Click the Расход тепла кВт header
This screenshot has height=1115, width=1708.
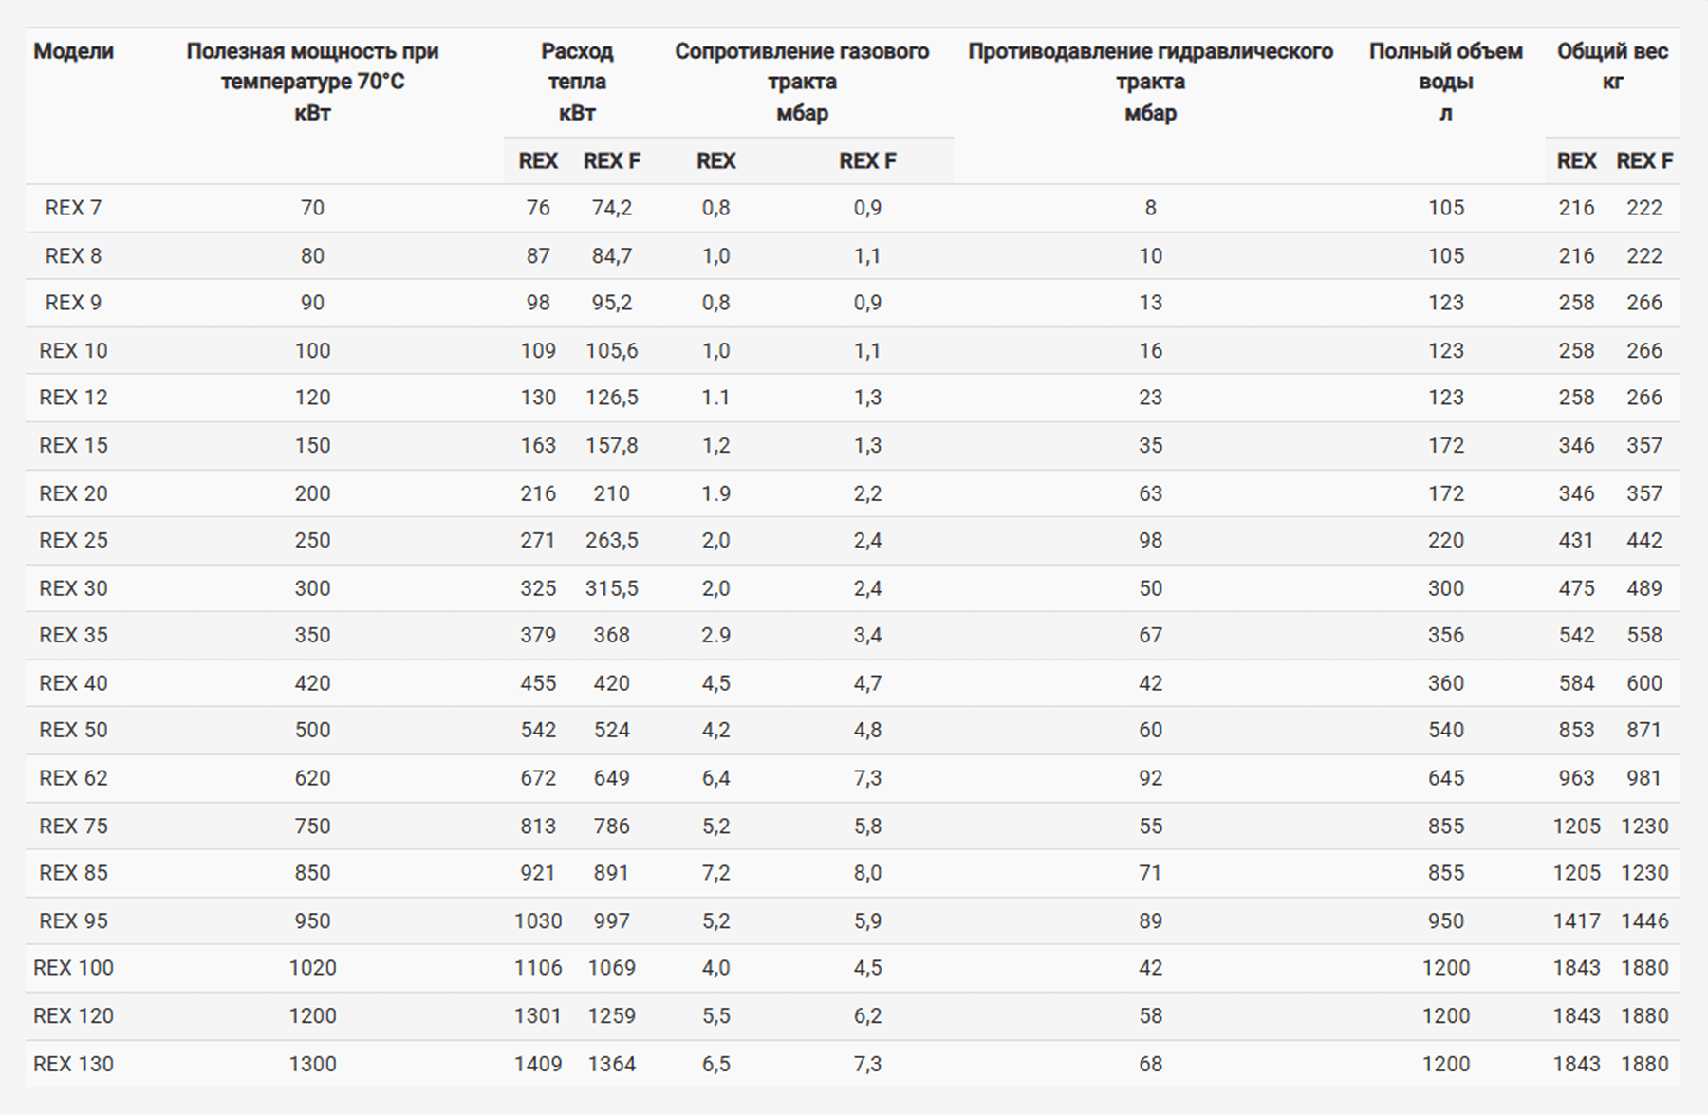coord(577,82)
